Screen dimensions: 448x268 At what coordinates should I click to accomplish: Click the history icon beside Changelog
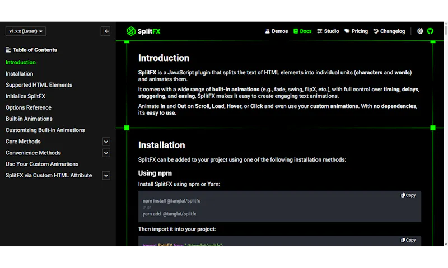pyautogui.click(x=376, y=31)
